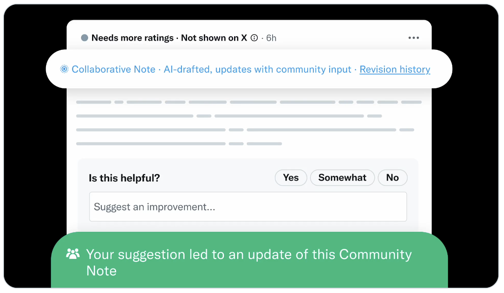Rate the note as Somewhat helpful

pyautogui.click(x=342, y=178)
